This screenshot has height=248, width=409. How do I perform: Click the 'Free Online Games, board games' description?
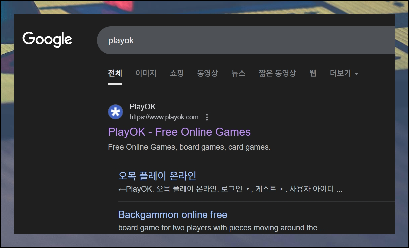pos(189,147)
